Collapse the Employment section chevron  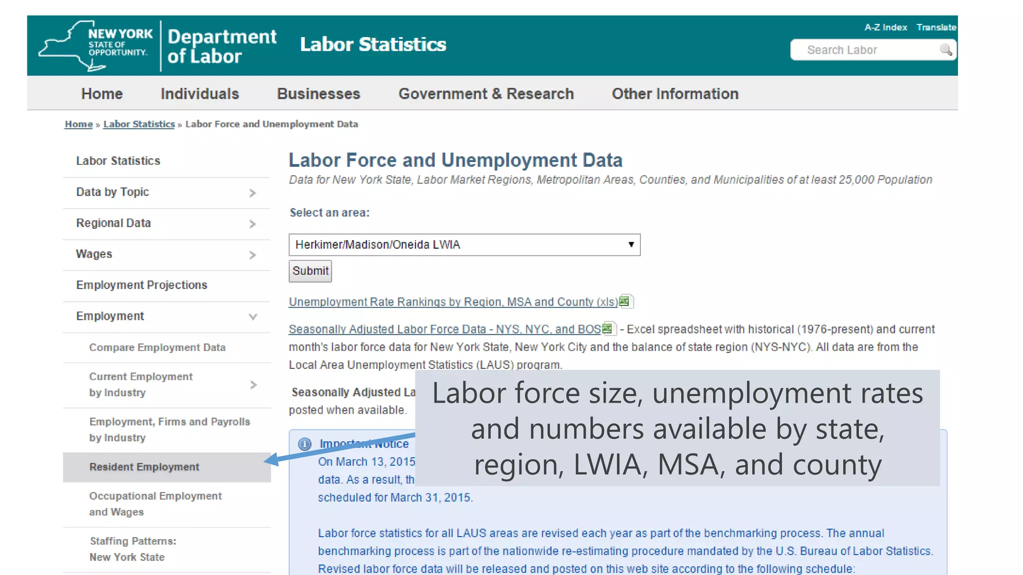click(253, 316)
